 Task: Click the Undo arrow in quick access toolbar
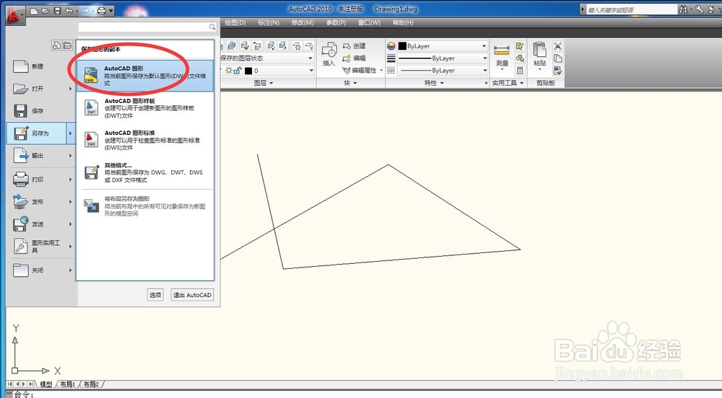click(x=69, y=11)
